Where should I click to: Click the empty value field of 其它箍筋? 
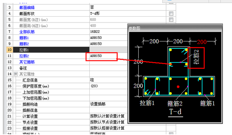[x=108, y=62]
